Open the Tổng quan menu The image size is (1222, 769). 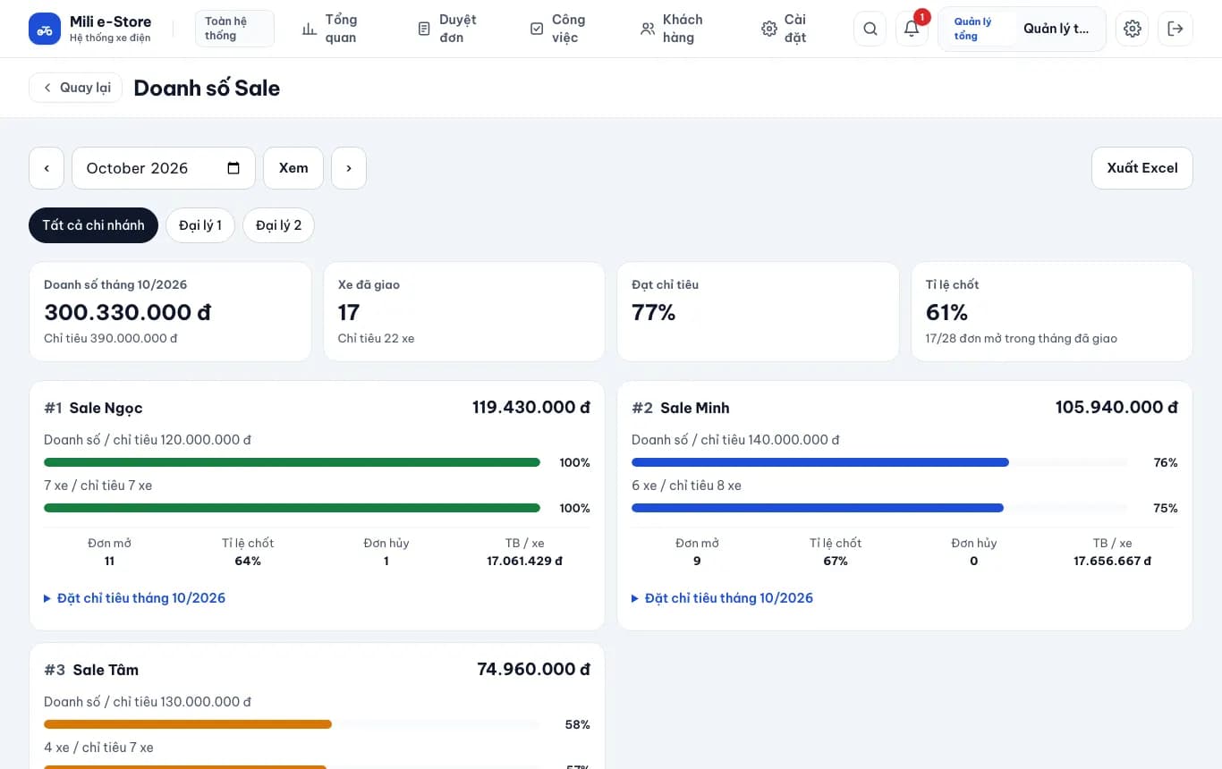click(330, 29)
